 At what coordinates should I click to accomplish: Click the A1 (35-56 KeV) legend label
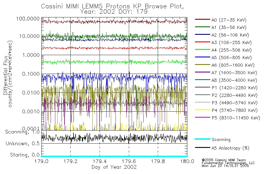pos(229,28)
